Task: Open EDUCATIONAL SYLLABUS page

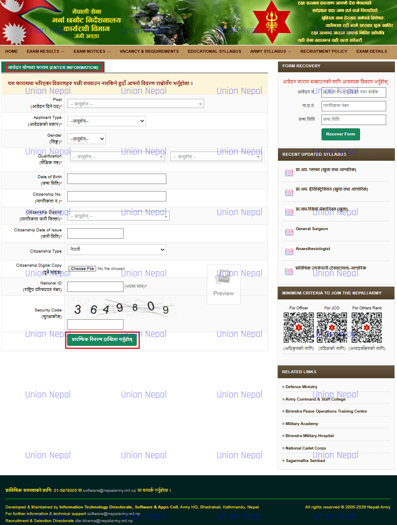Action: (214, 52)
